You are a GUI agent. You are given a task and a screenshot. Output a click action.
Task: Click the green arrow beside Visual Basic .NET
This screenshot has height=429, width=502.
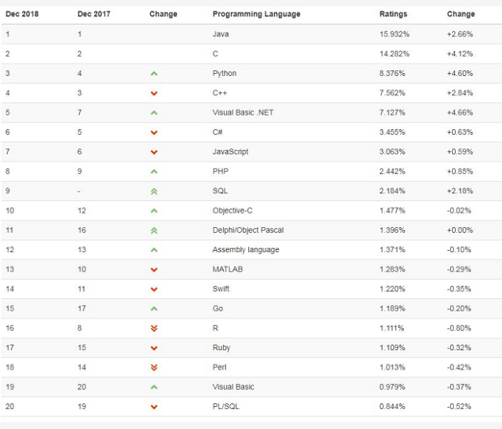[x=154, y=113]
